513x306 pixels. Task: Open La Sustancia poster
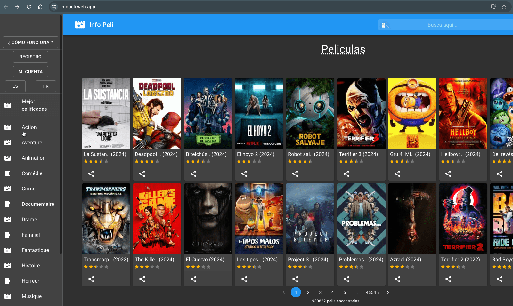106,113
